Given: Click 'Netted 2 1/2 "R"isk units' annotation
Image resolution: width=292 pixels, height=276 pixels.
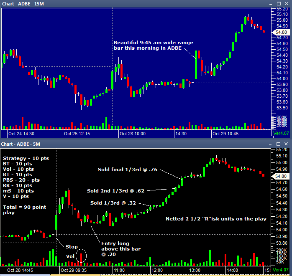Looking at the screenshot, I should pos(216,219).
